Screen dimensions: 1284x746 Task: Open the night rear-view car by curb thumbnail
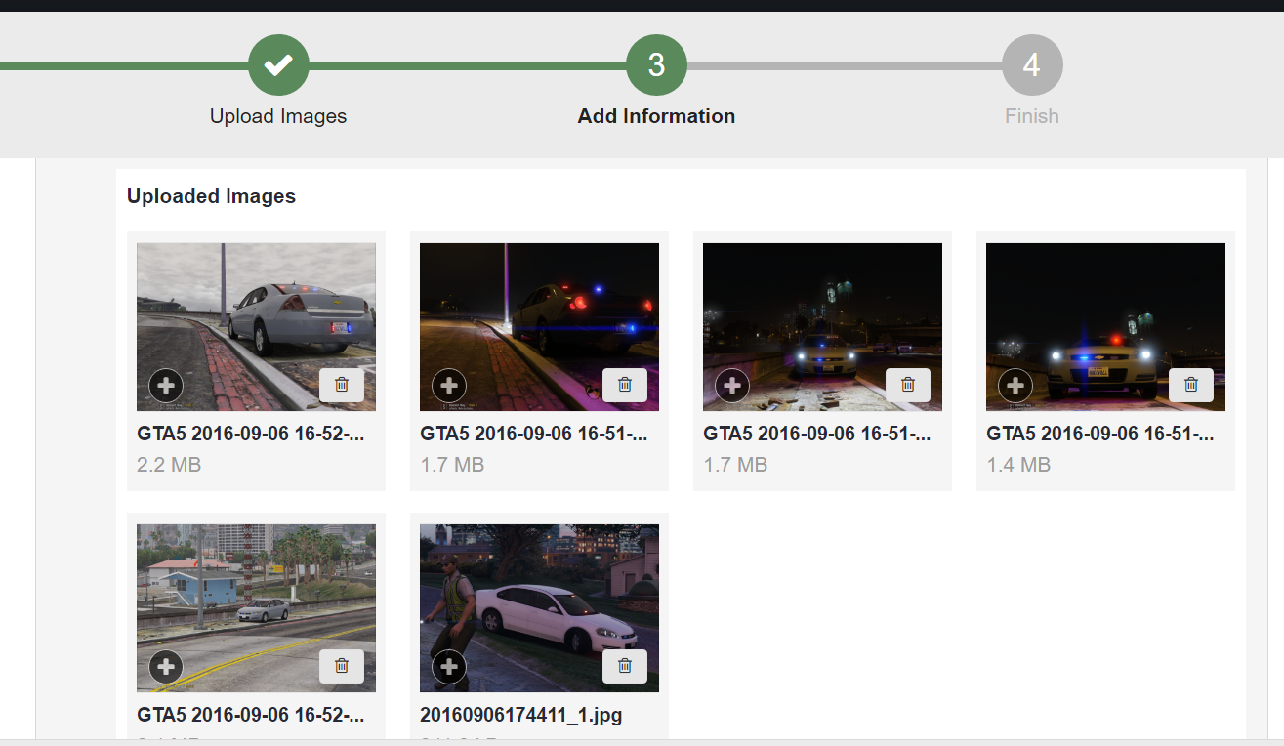pos(539,327)
